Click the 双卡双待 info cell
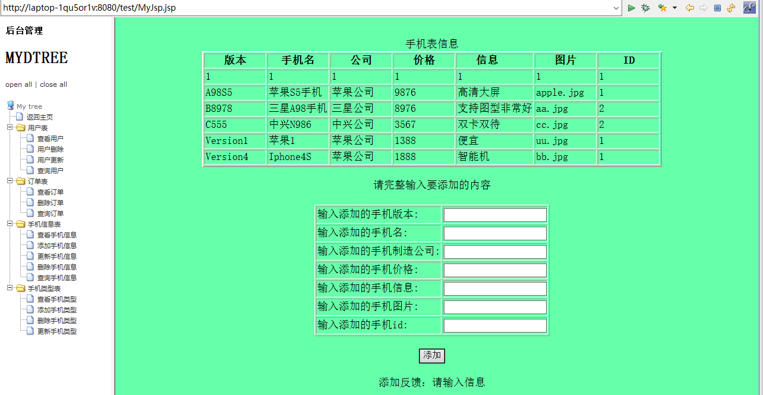This screenshot has height=395, width=763. point(494,125)
